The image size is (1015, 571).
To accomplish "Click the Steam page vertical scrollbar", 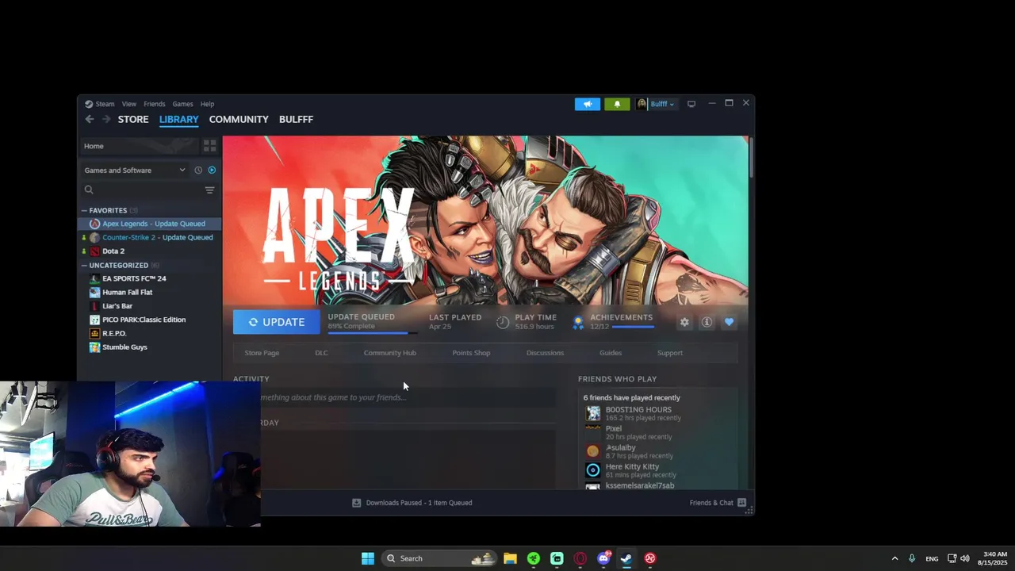I will click(749, 157).
